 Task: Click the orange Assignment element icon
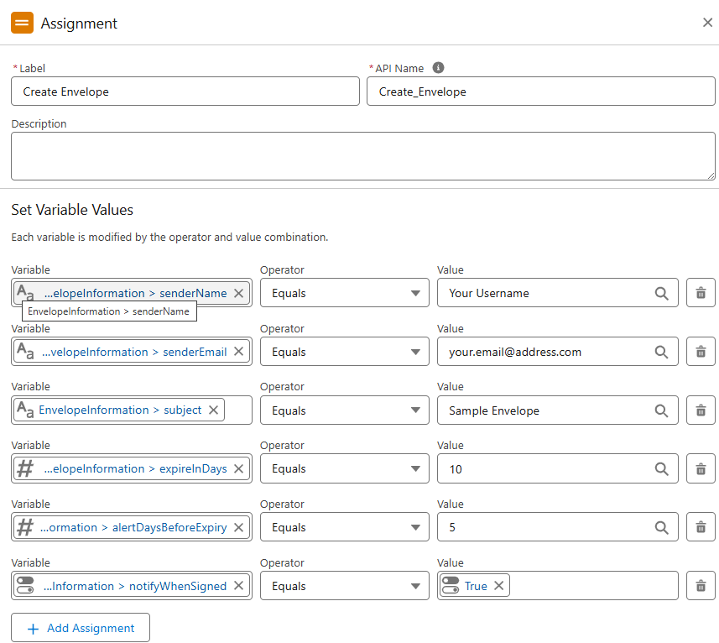tap(22, 23)
